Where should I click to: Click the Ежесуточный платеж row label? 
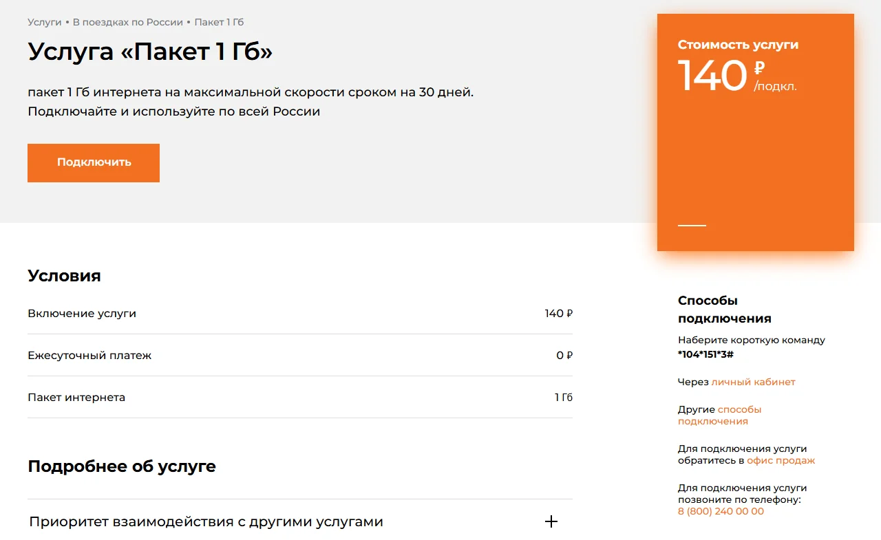click(89, 356)
